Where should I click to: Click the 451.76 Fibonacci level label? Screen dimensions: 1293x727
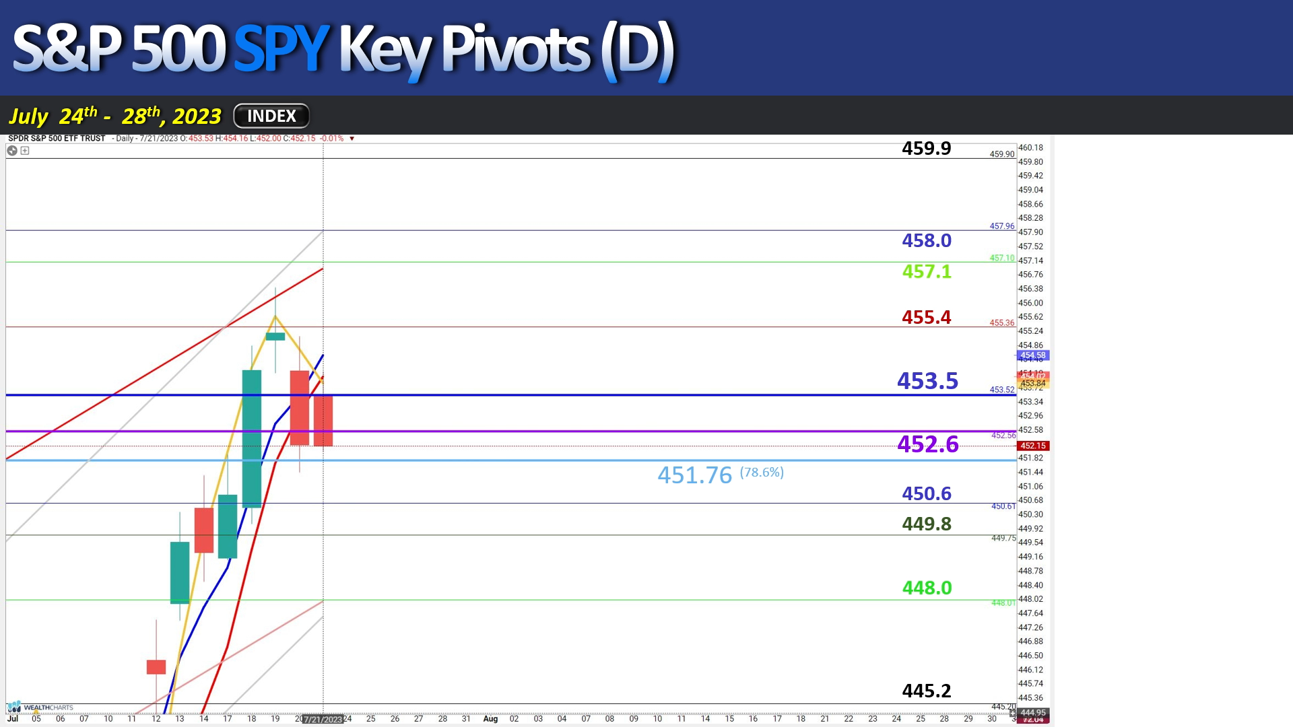[694, 475]
